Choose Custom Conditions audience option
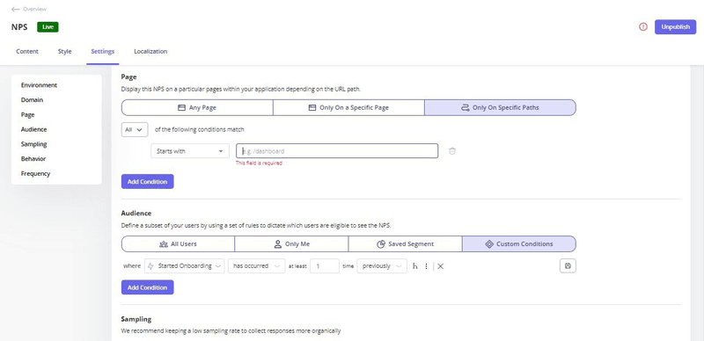The width and height of the screenshot is (704, 341). [x=519, y=244]
